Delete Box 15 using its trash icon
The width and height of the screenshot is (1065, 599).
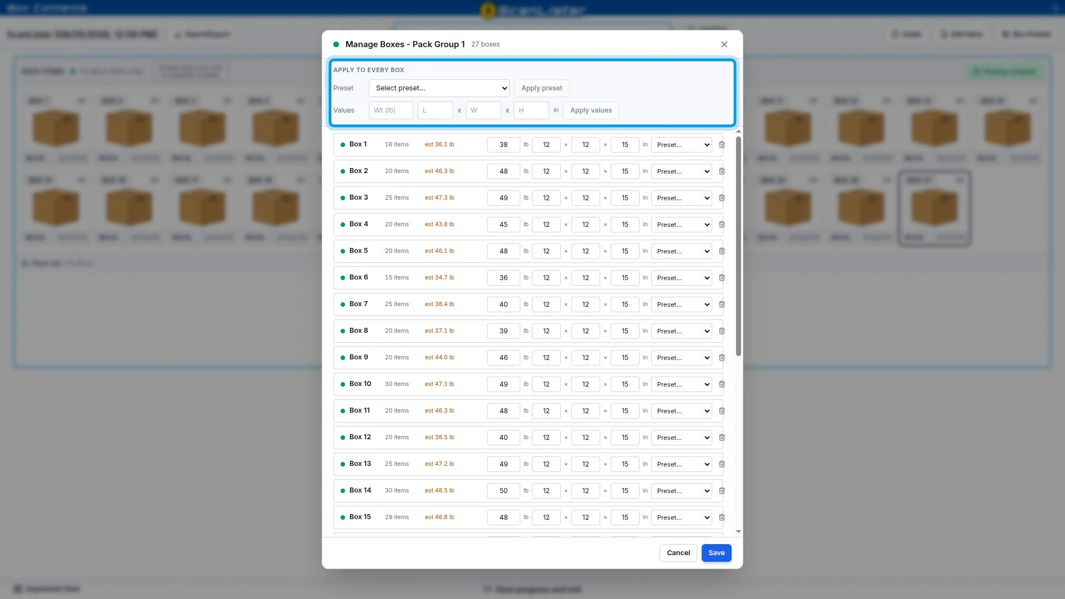[722, 517]
